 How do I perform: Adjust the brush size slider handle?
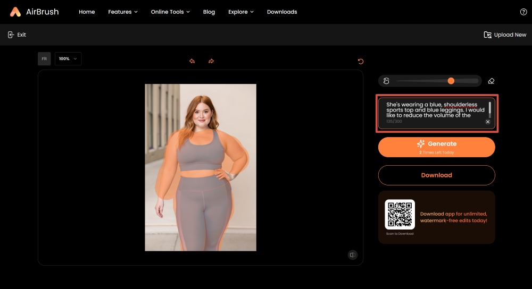click(451, 81)
